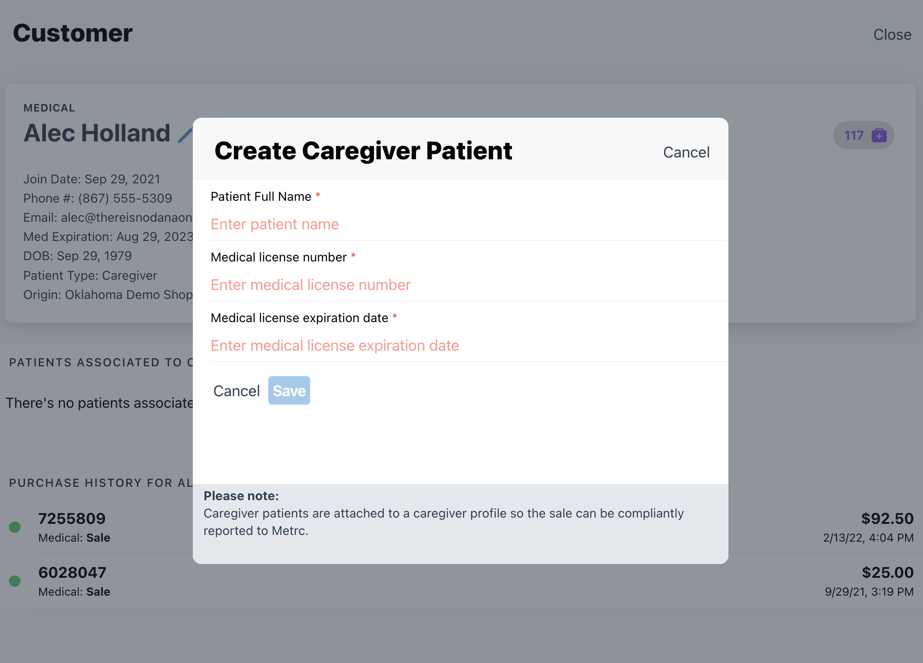Click the $92.50 purchase amount
This screenshot has height=663, width=923.
coord(887,518)
